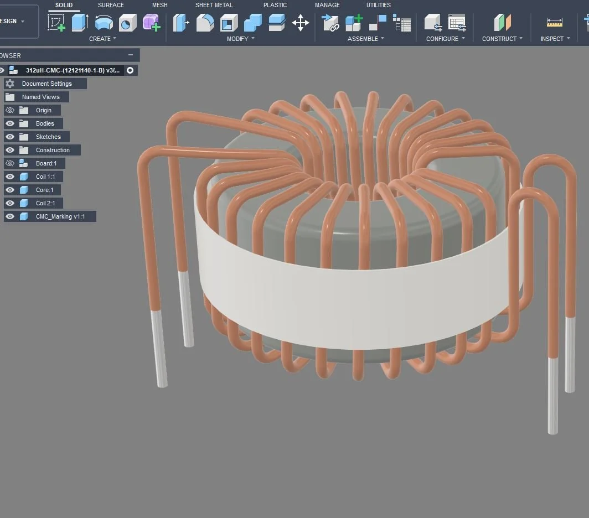Hide the Core:1 component
The image size is (589, 518).
[9, 189]
